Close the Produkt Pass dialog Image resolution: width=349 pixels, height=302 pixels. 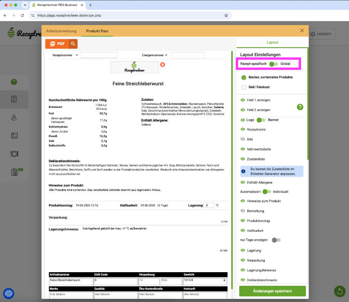302,31
